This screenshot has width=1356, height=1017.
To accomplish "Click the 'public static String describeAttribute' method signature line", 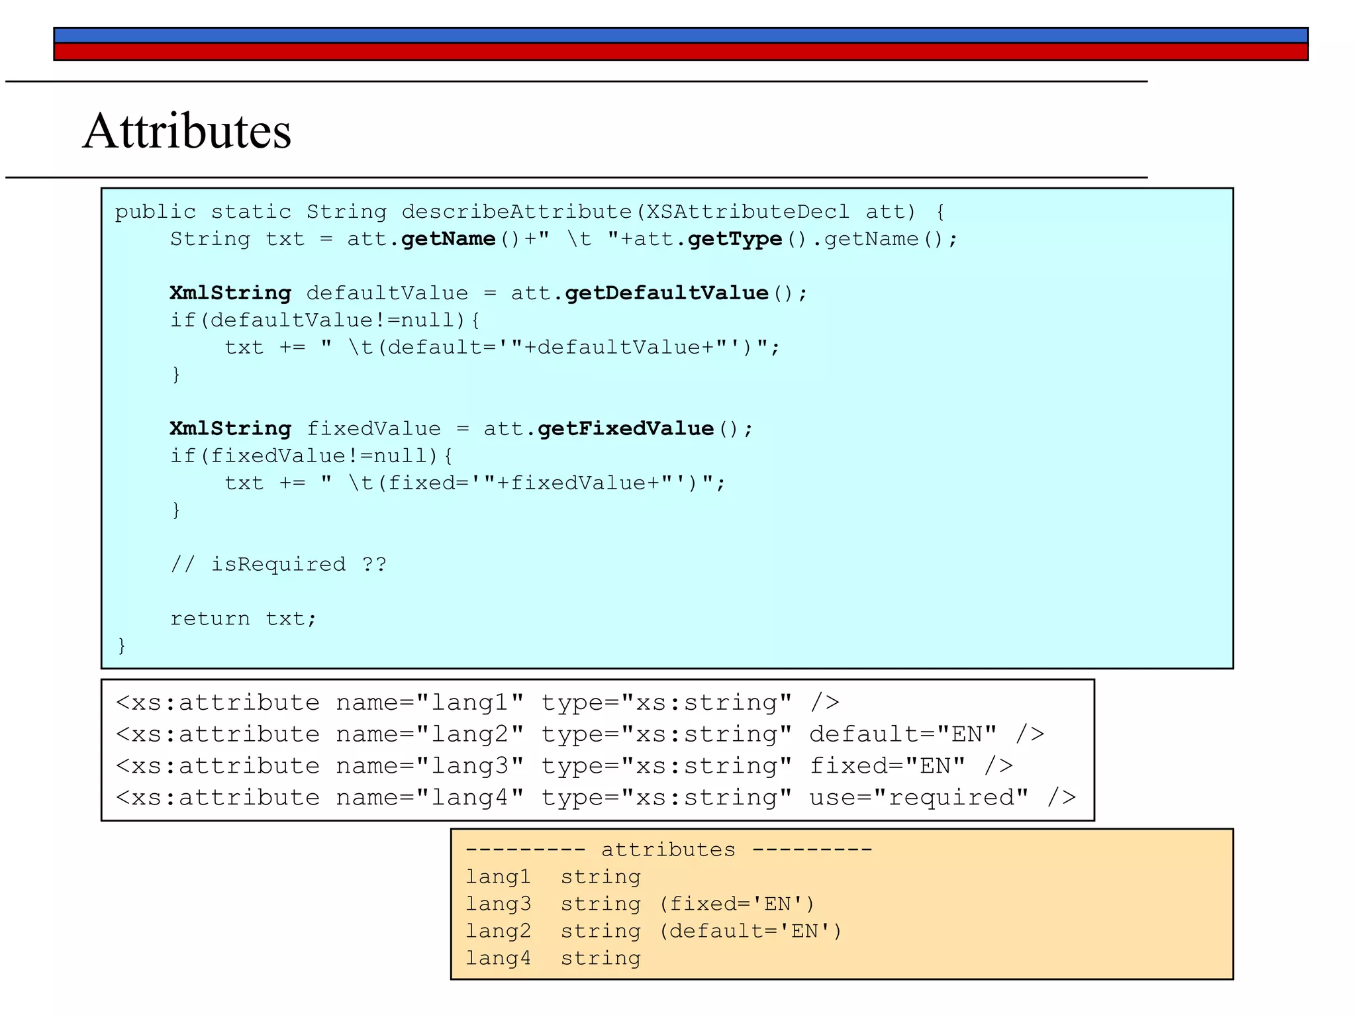I will pyautogui.click(x=530, y=212).
